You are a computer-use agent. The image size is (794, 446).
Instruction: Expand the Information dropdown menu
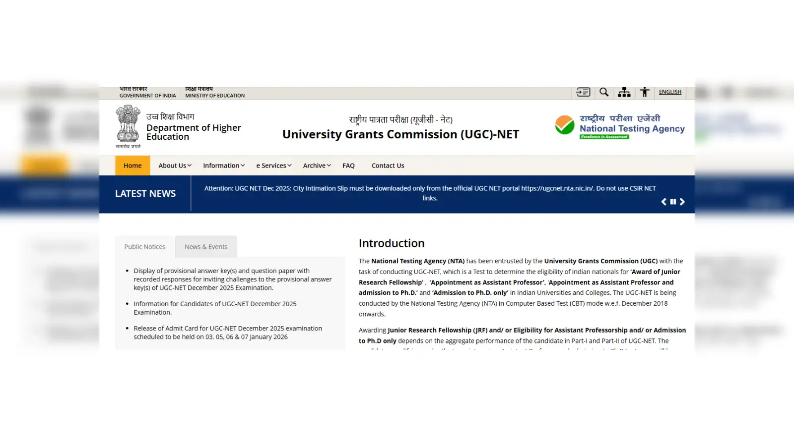coord(224,166)
